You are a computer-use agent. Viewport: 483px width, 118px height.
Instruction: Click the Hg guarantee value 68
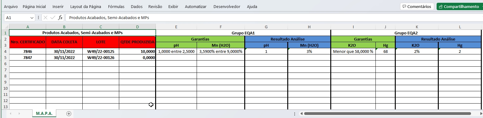(x=385, y=51)
